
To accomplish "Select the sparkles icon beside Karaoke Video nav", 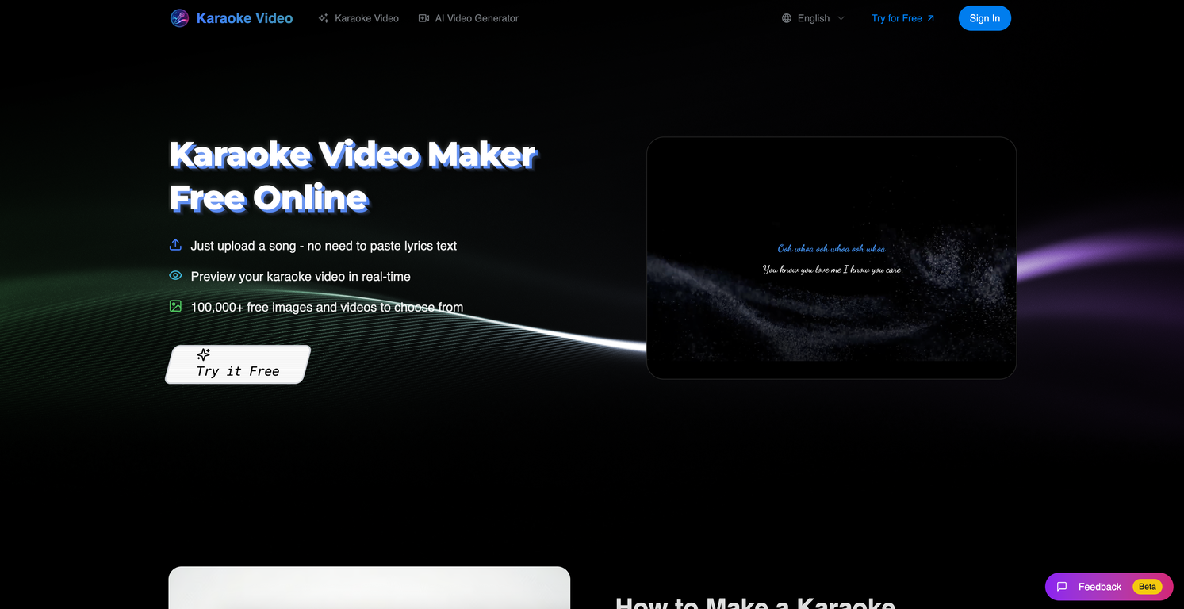I will click(323, 17).
